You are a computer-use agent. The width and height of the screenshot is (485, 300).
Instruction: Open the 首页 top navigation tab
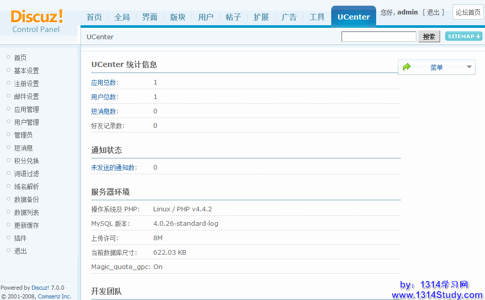point(94,17)
